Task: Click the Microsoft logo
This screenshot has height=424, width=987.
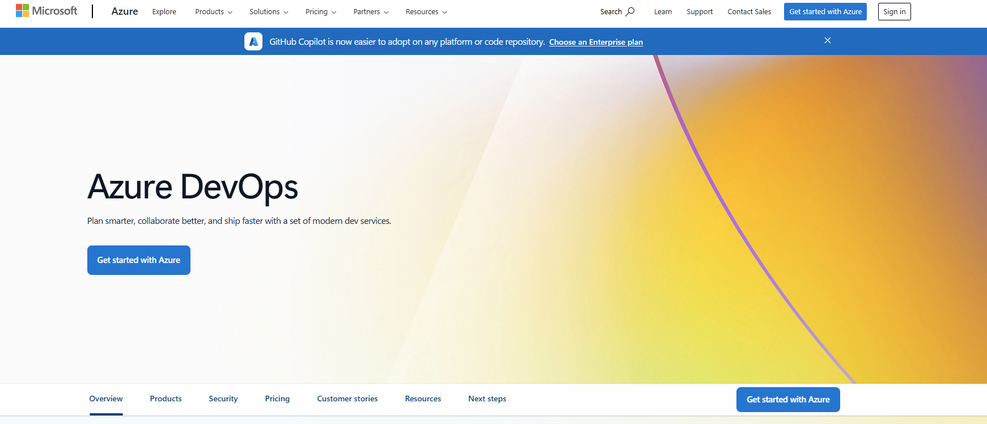Action: coord(46,11)
